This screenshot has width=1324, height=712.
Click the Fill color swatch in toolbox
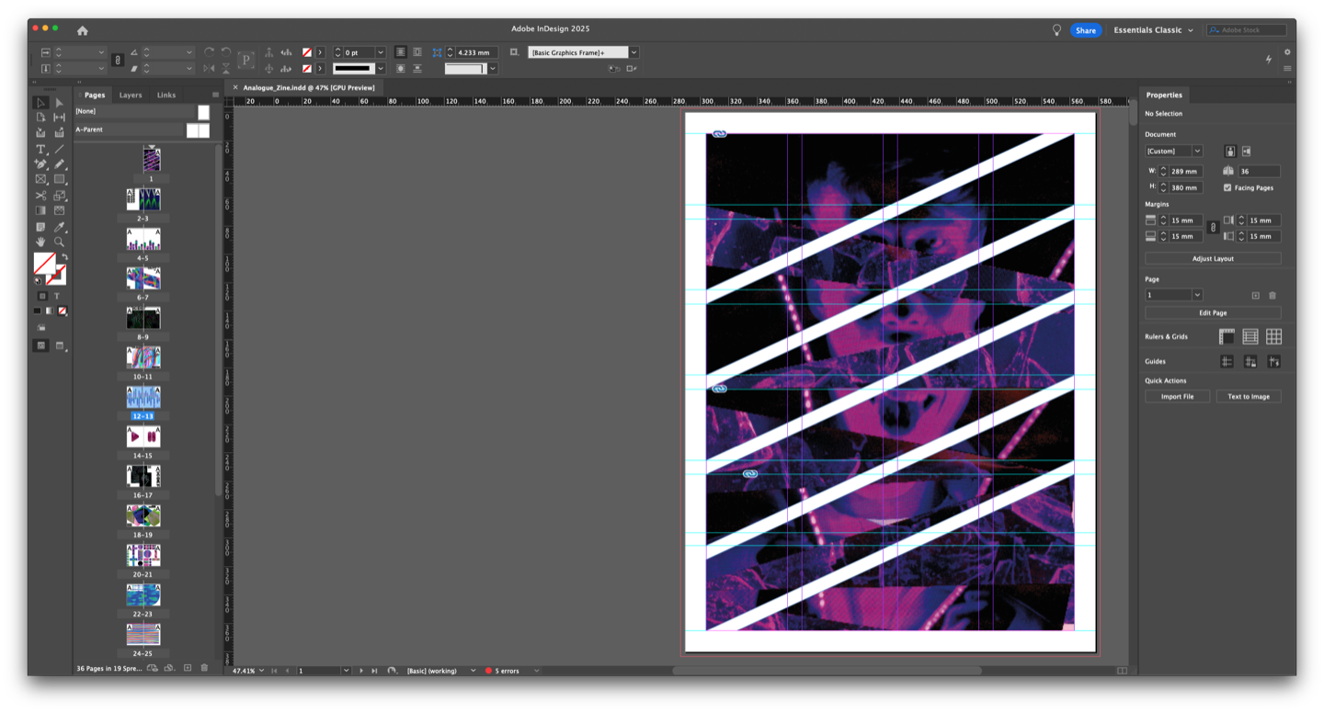coord(43,264)
